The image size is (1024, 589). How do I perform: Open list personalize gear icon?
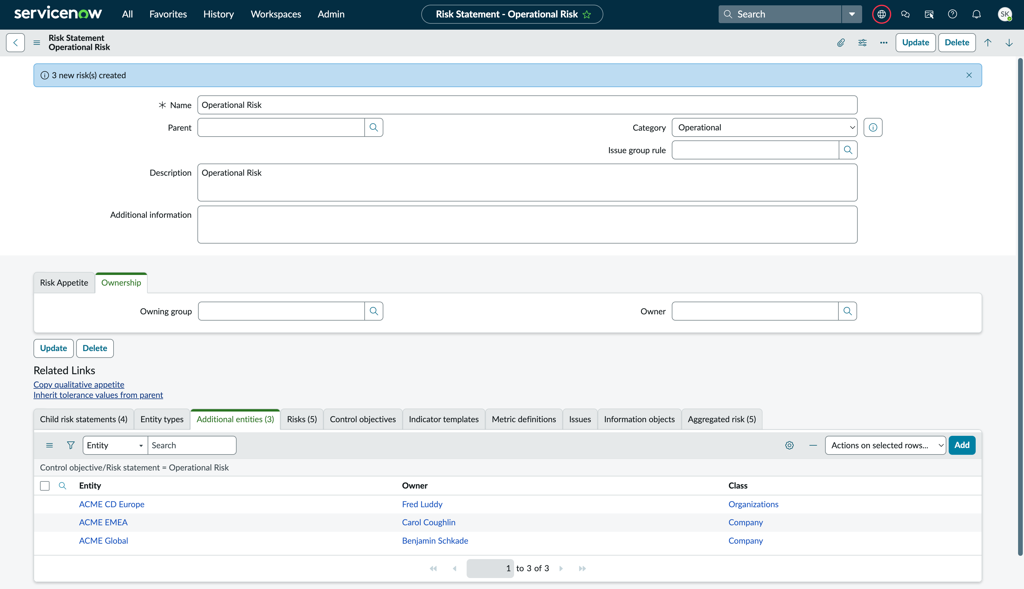click(x=789, y=445)
